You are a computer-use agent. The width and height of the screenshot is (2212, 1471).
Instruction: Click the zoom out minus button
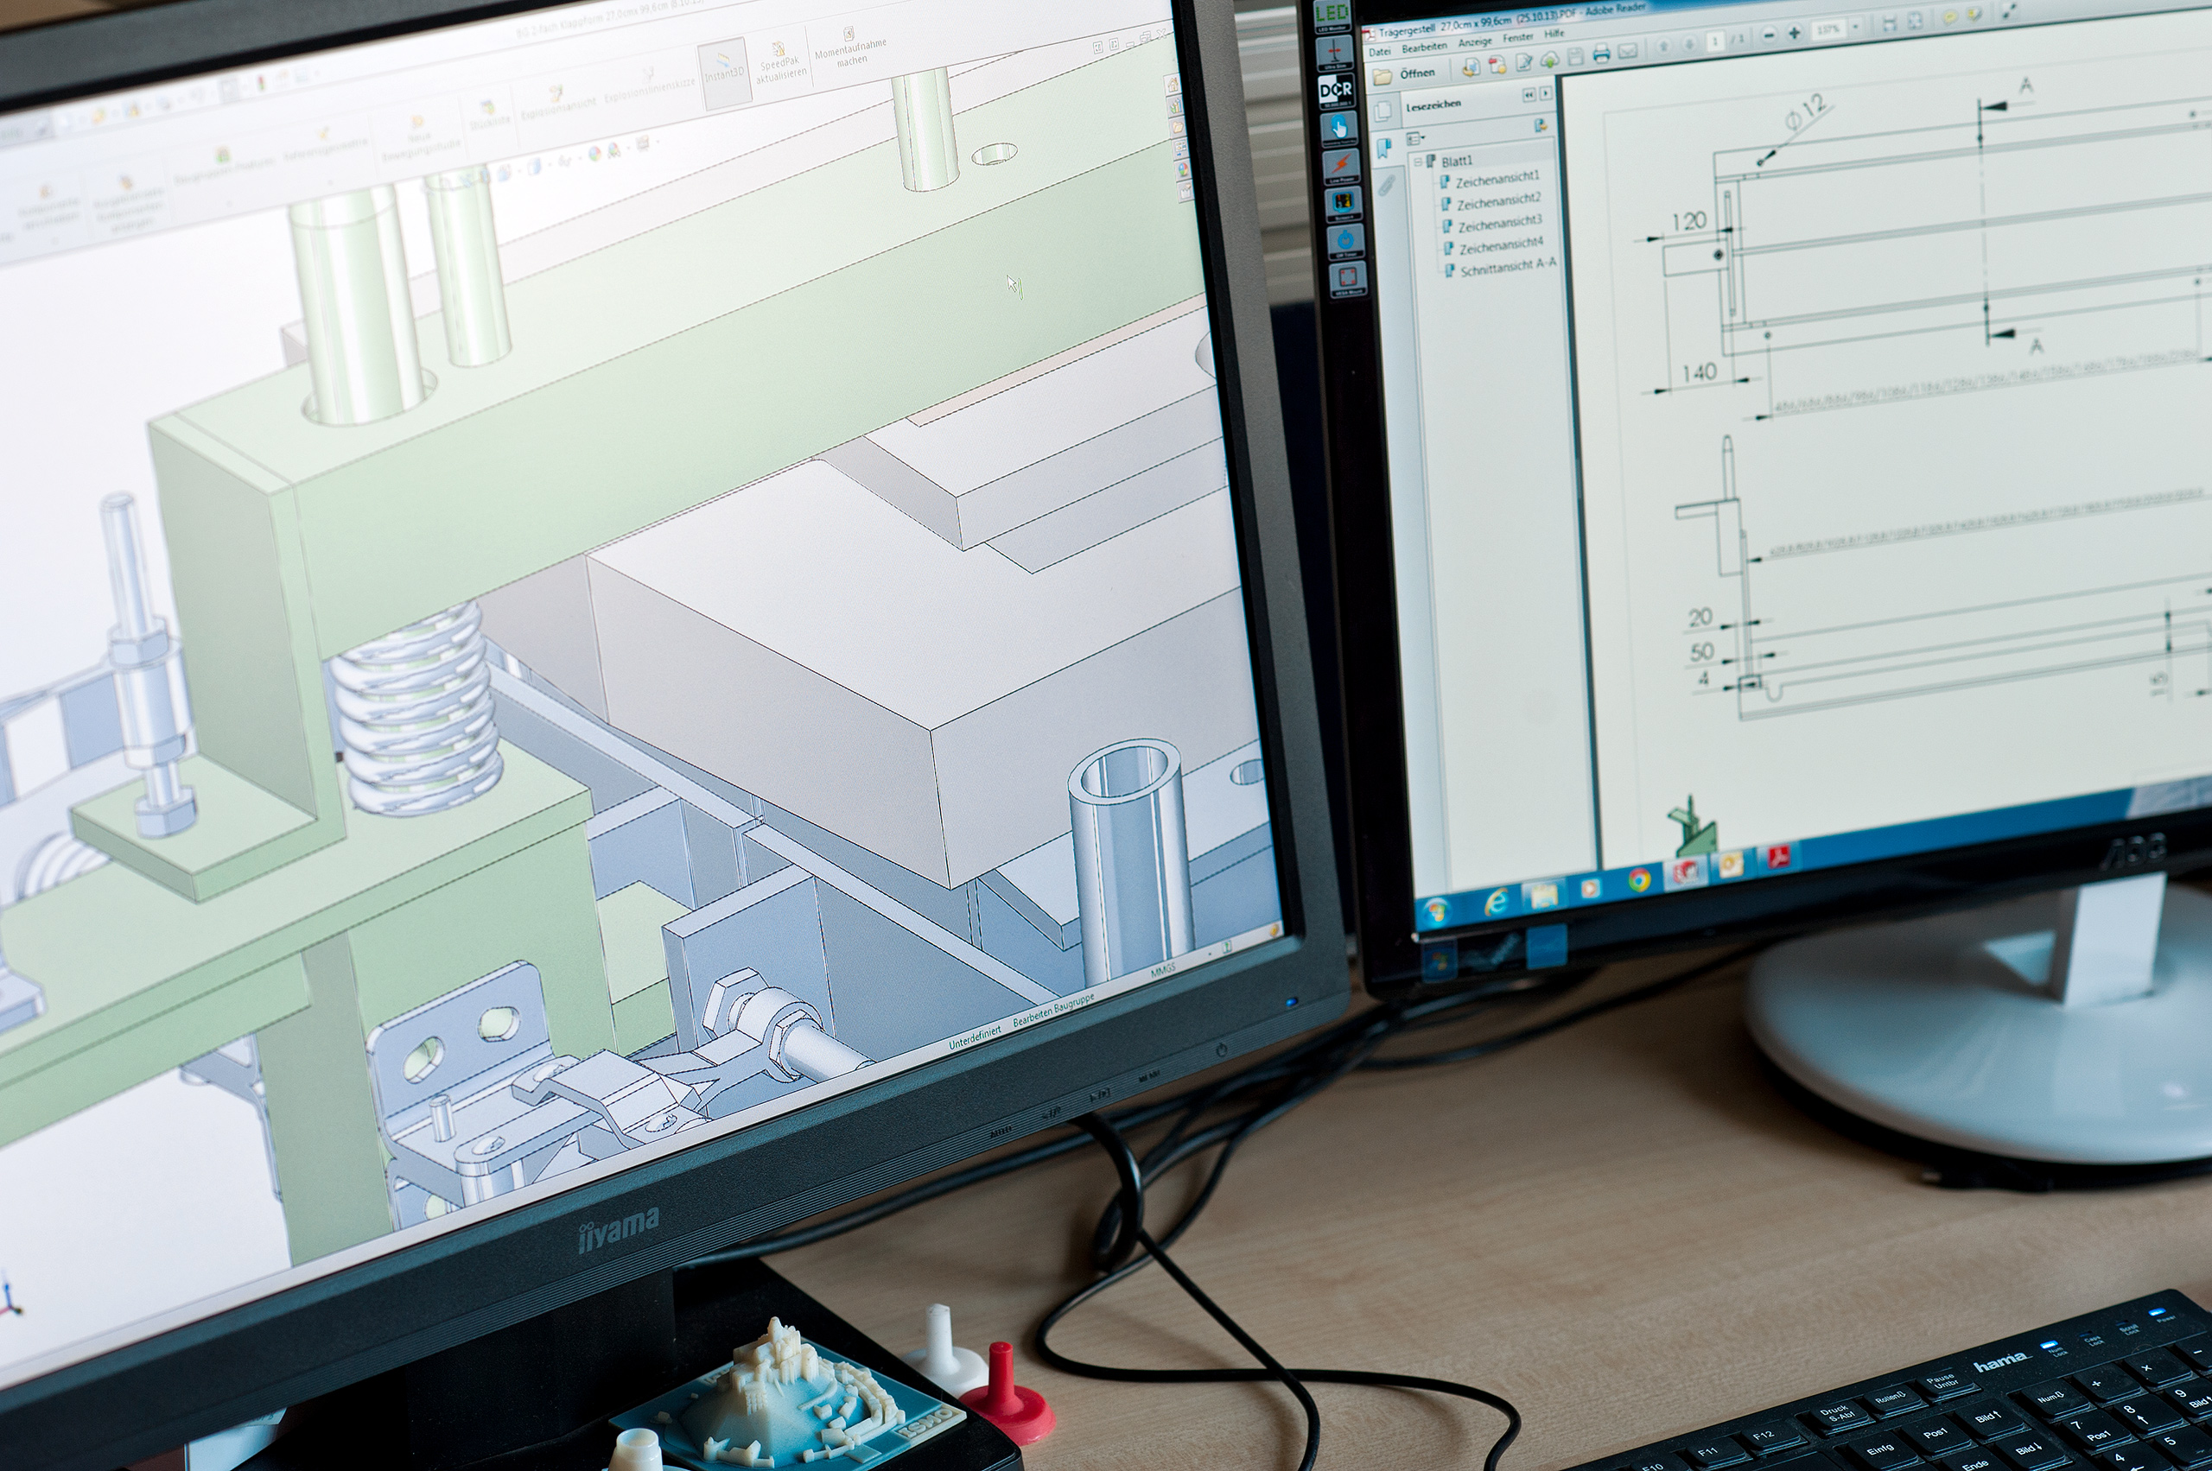pos(1768,35)
